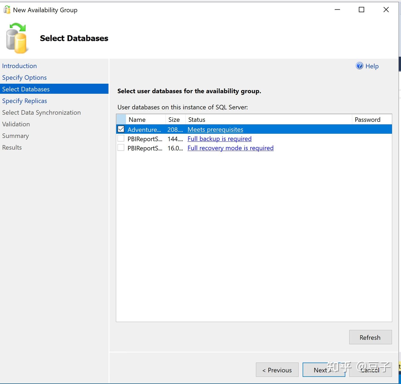Click the Help question mark icon
The height and width of the screenshot is (384, 401).
[360, 66]
